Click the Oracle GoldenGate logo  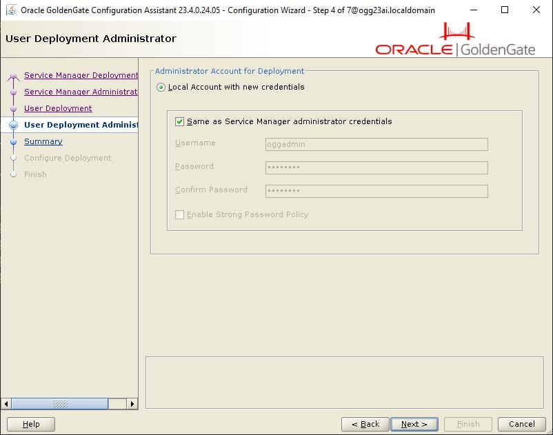pos(455,39)
